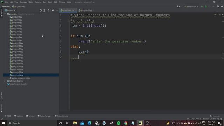Open OBS Studio from taskbar
The image size is (224, 126).
click(x=147, y=123)
